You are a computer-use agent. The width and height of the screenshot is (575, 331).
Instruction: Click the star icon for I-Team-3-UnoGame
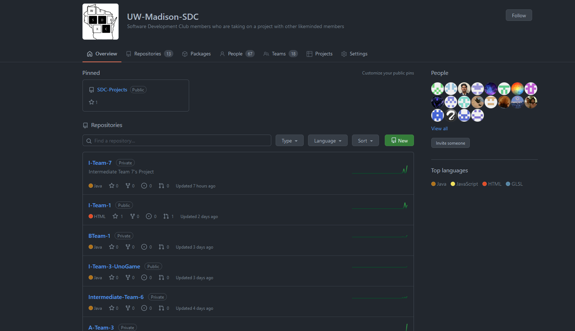point(112,277)
